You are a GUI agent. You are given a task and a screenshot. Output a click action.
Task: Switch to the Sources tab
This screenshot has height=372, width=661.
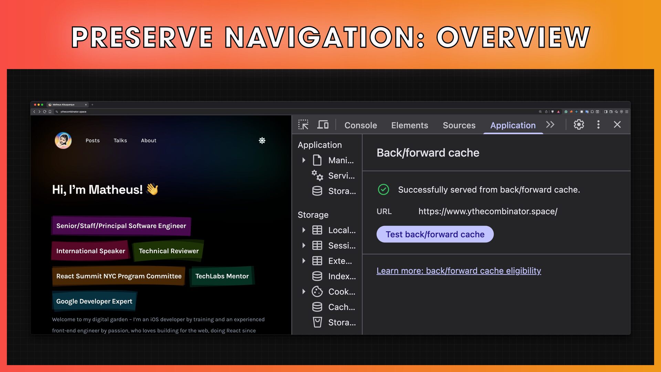tap(459, 125)
